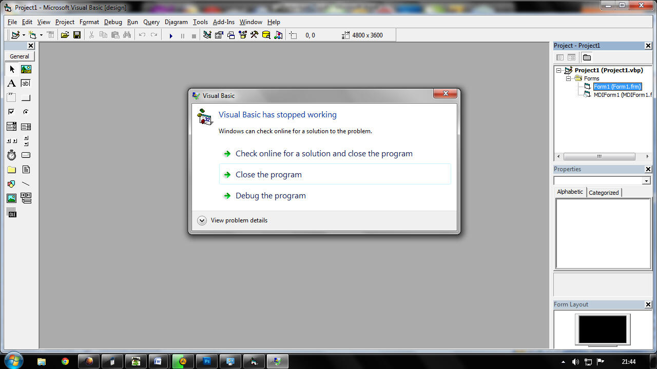
Task: Select MDIForm1 in the project tree
Action: click(623, 95)
